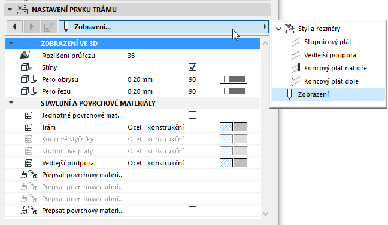The image size is (388, 225).
Task: Enable the first Přepsat povrchový materi... checkbox
Action: click(193, 174)
